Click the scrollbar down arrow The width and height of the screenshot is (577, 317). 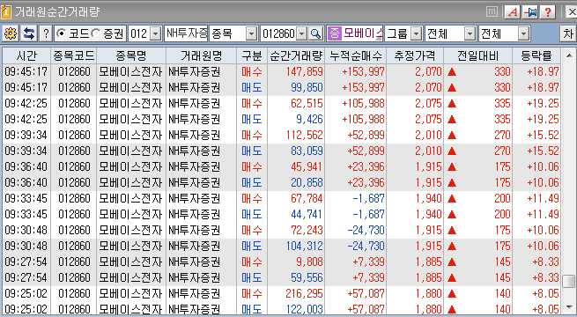click(x=569, y=306)
